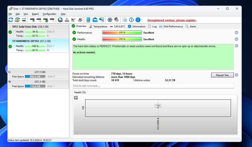
Task: Switch to the Alerts tab
Action: tap(191, 26)
